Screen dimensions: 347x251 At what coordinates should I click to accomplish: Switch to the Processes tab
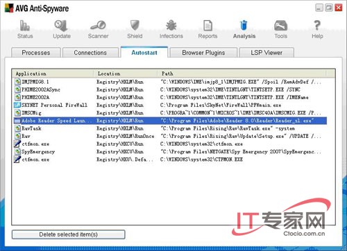(x=36, y=53)
